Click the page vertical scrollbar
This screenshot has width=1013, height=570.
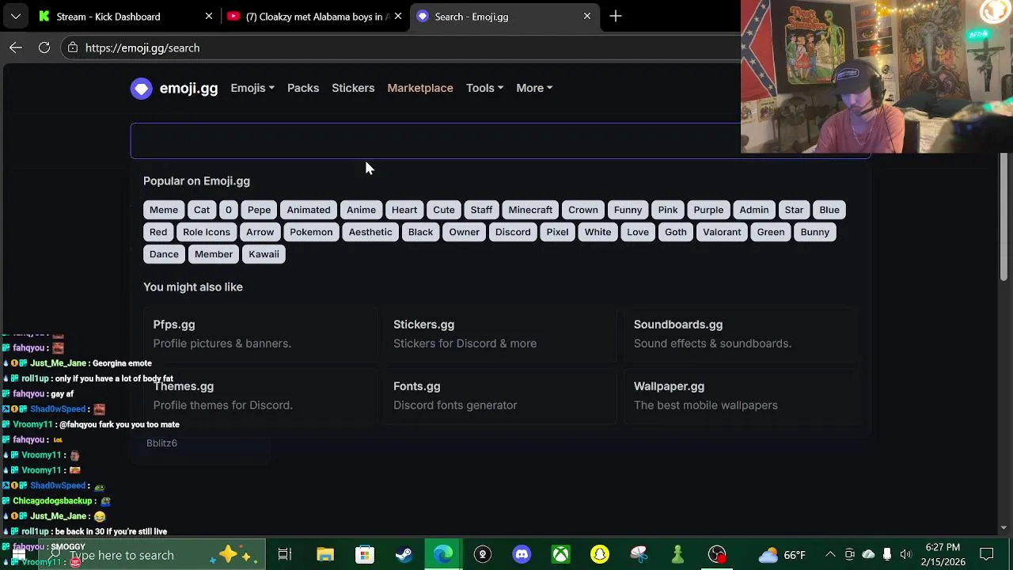(1004, 217)
